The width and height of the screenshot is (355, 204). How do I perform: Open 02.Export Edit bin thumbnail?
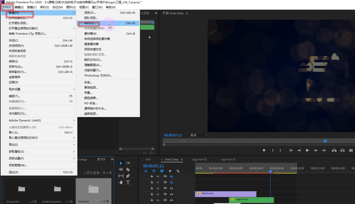(22, 189)
